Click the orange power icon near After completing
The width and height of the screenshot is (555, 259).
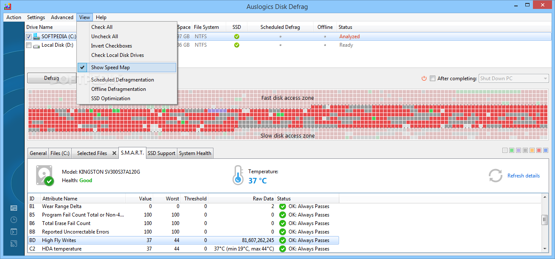424,79
